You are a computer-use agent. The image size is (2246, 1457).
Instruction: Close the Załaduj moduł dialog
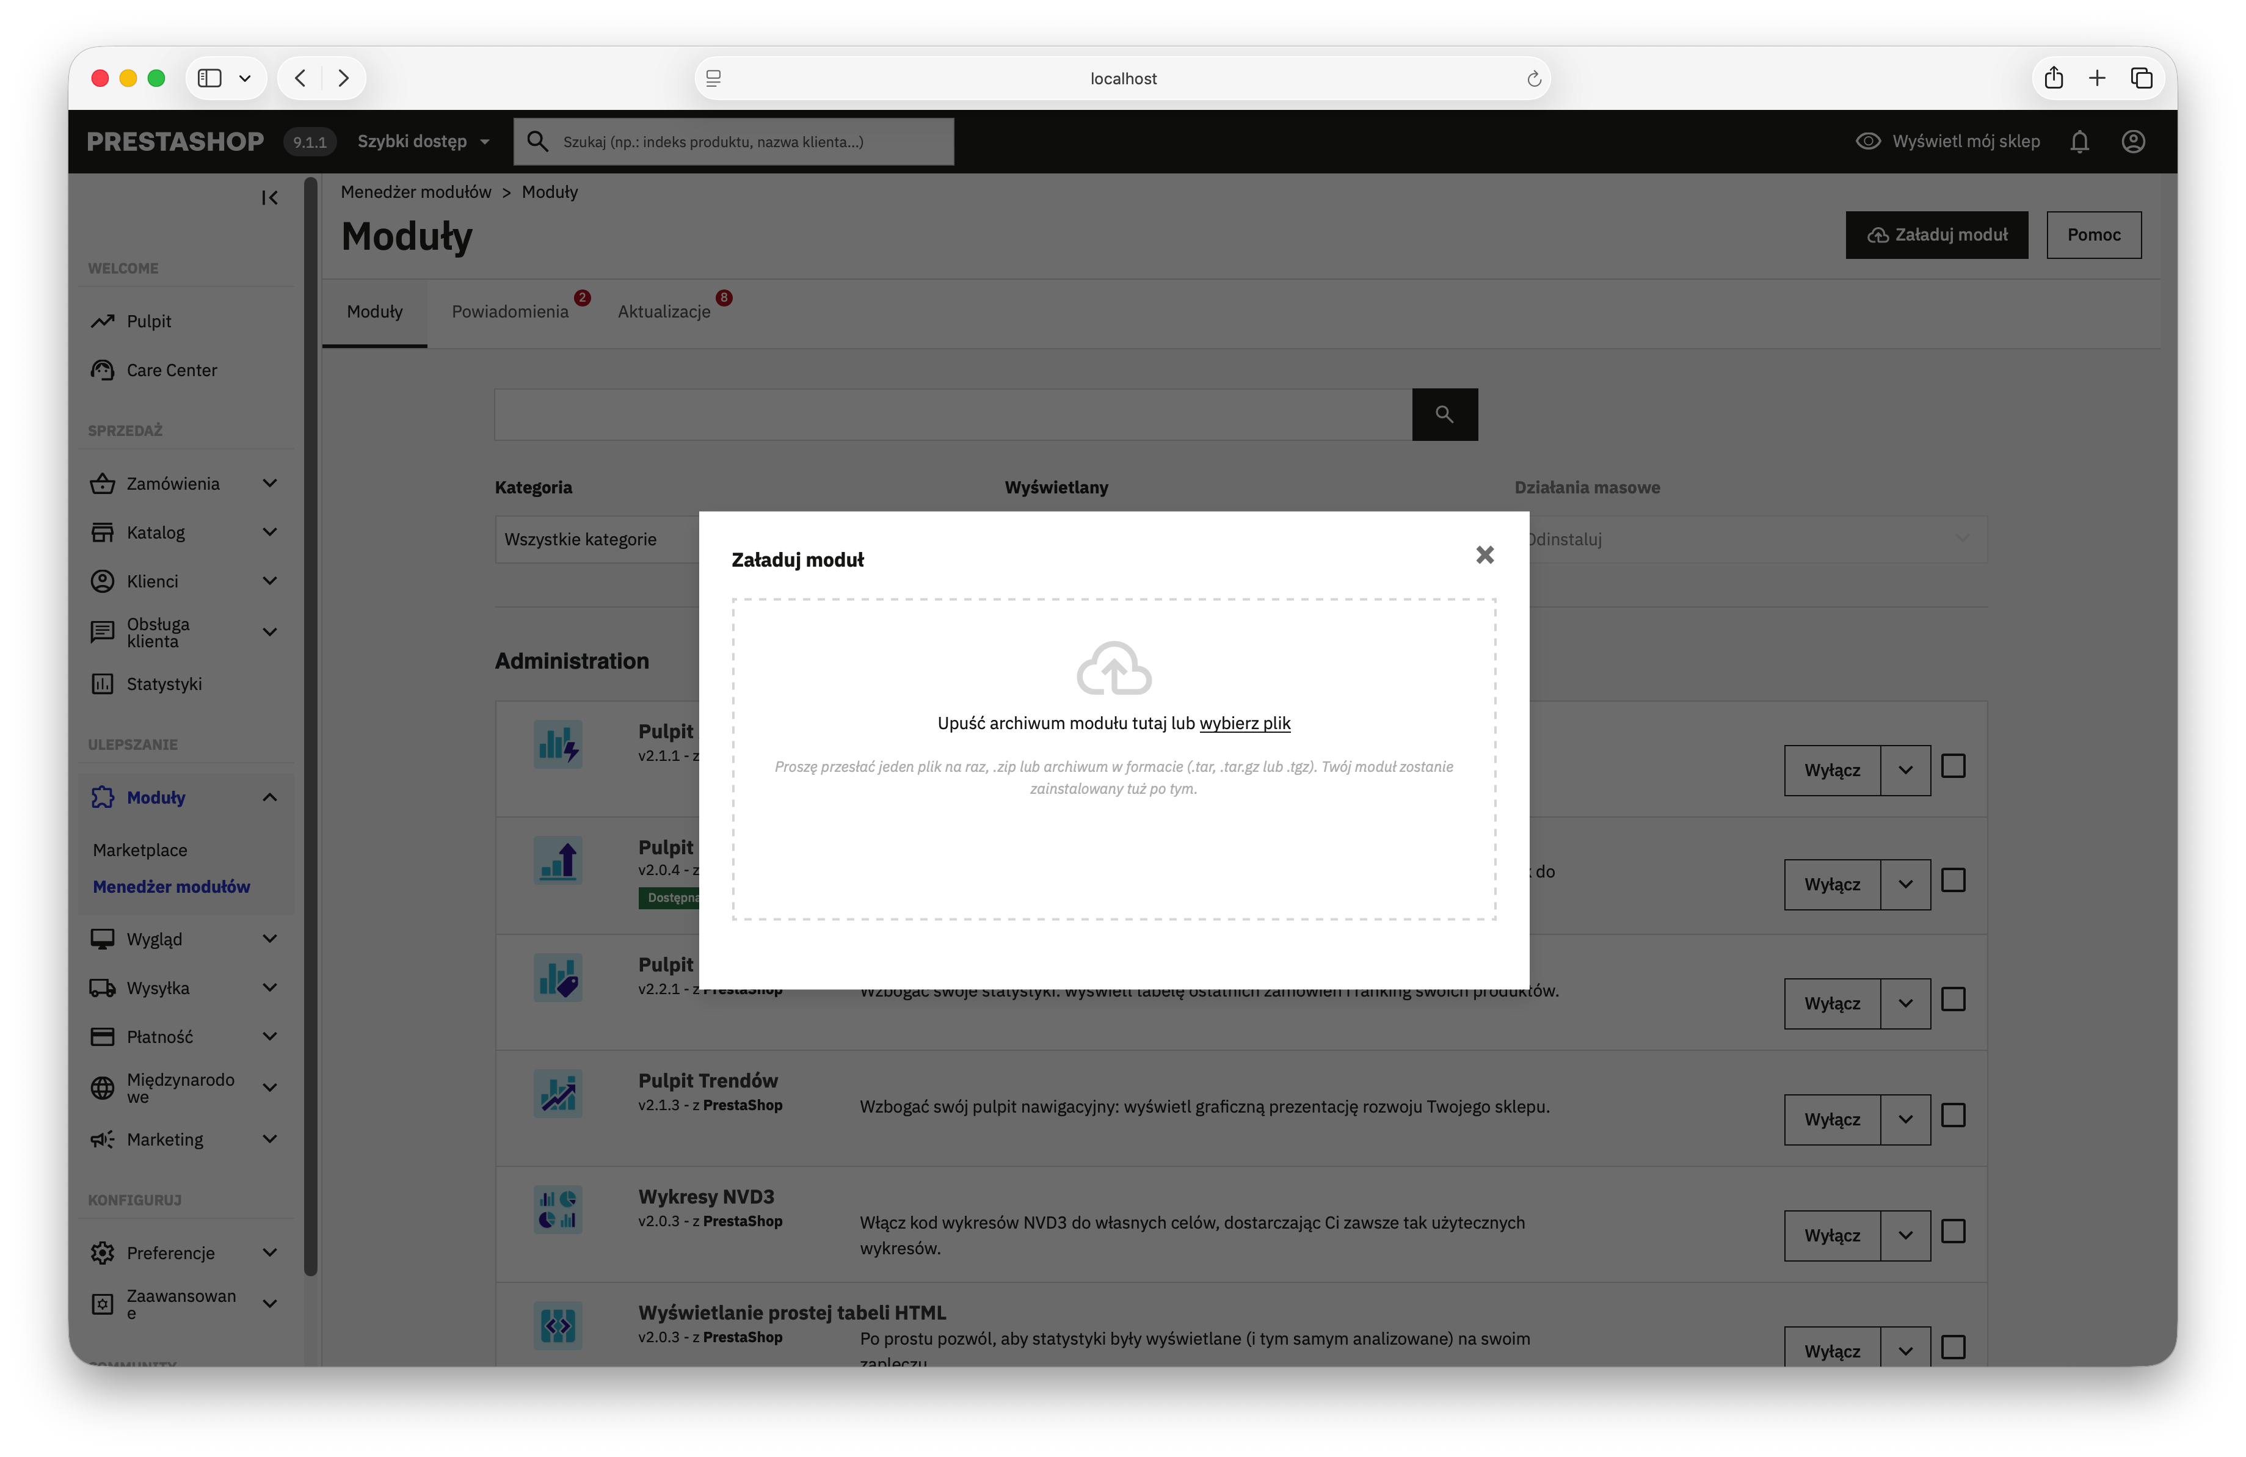pos(1485,555)
